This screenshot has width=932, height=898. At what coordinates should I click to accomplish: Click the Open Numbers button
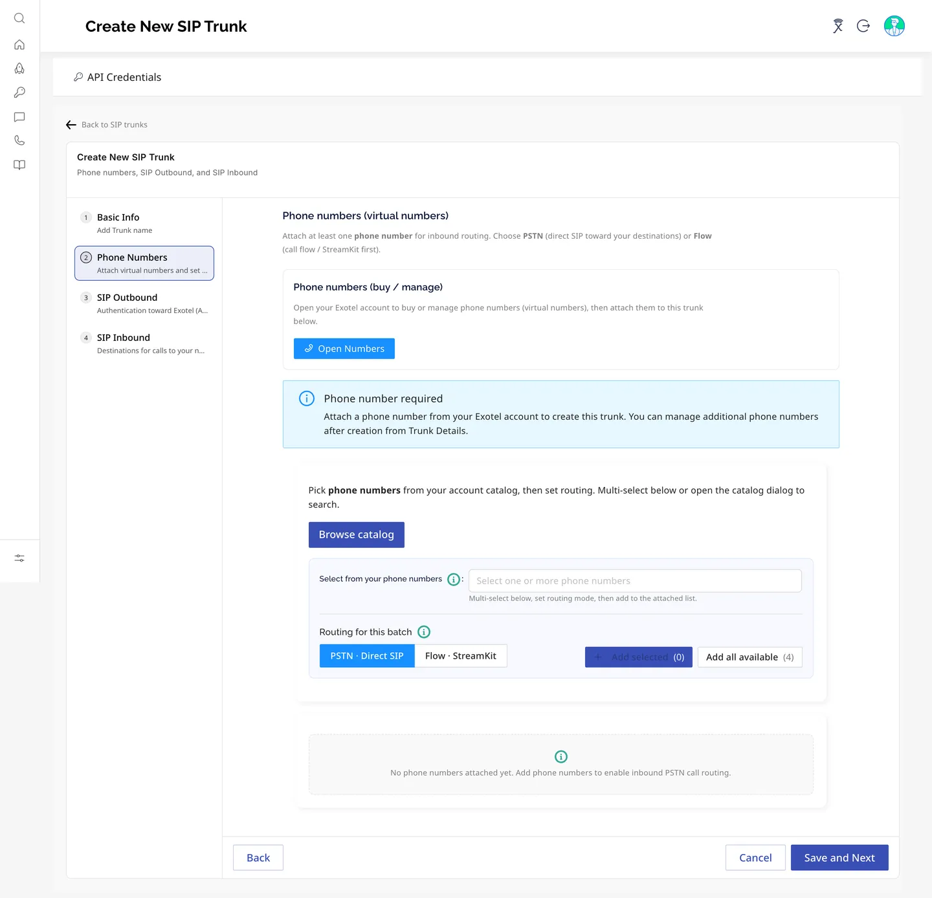pyautogui.click(x=344, y=349)
